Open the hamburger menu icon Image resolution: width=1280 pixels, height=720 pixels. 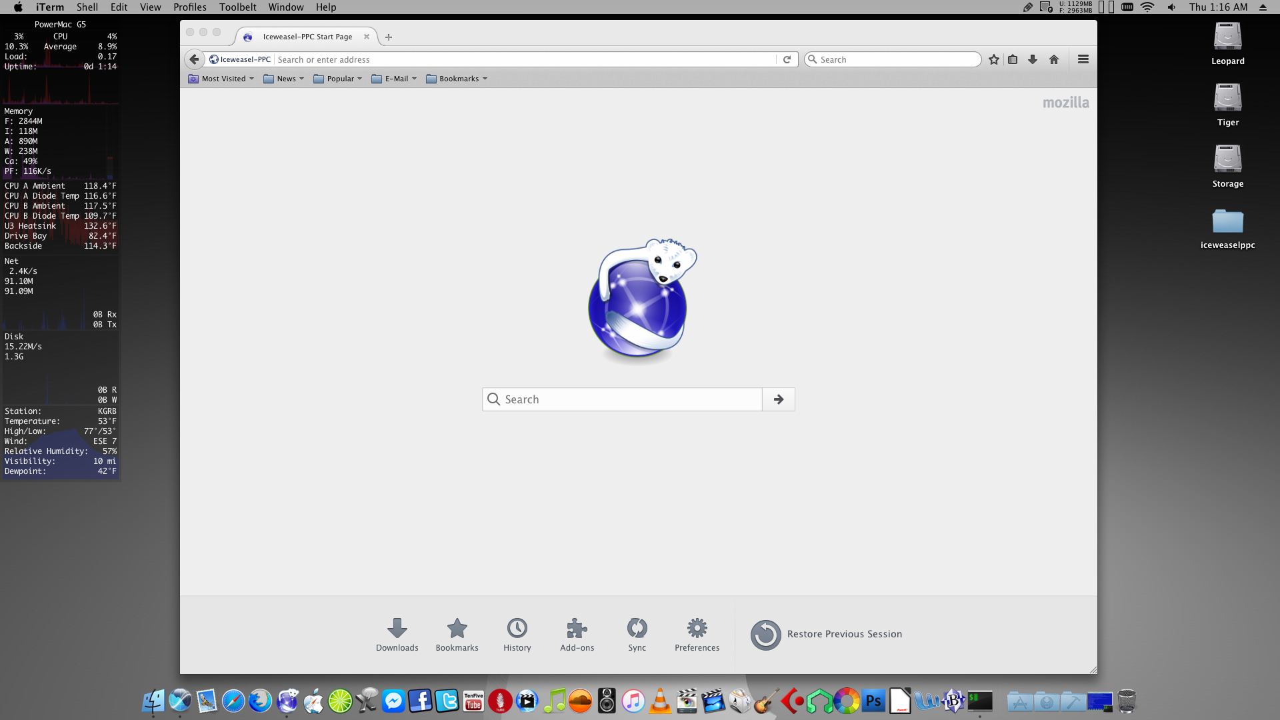[1083, 59]
